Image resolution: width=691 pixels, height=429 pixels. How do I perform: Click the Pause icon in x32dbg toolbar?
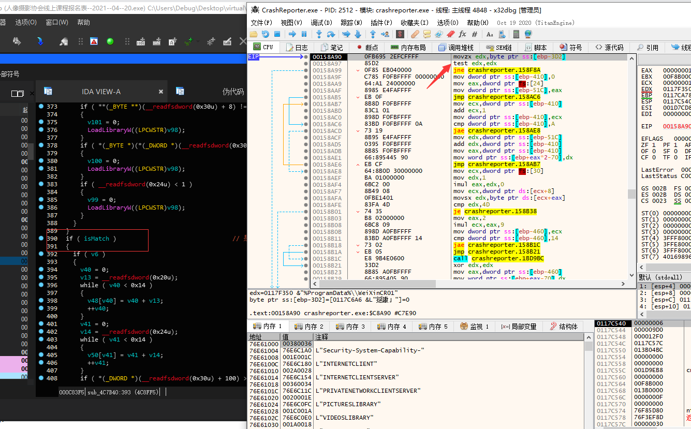click(304, 34)
